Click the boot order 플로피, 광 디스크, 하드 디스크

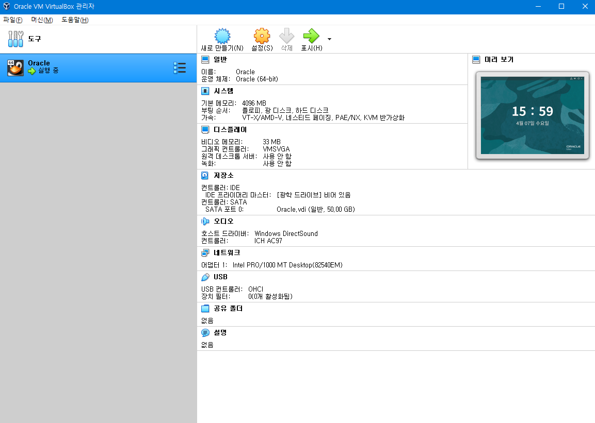[x=285, y=110]
